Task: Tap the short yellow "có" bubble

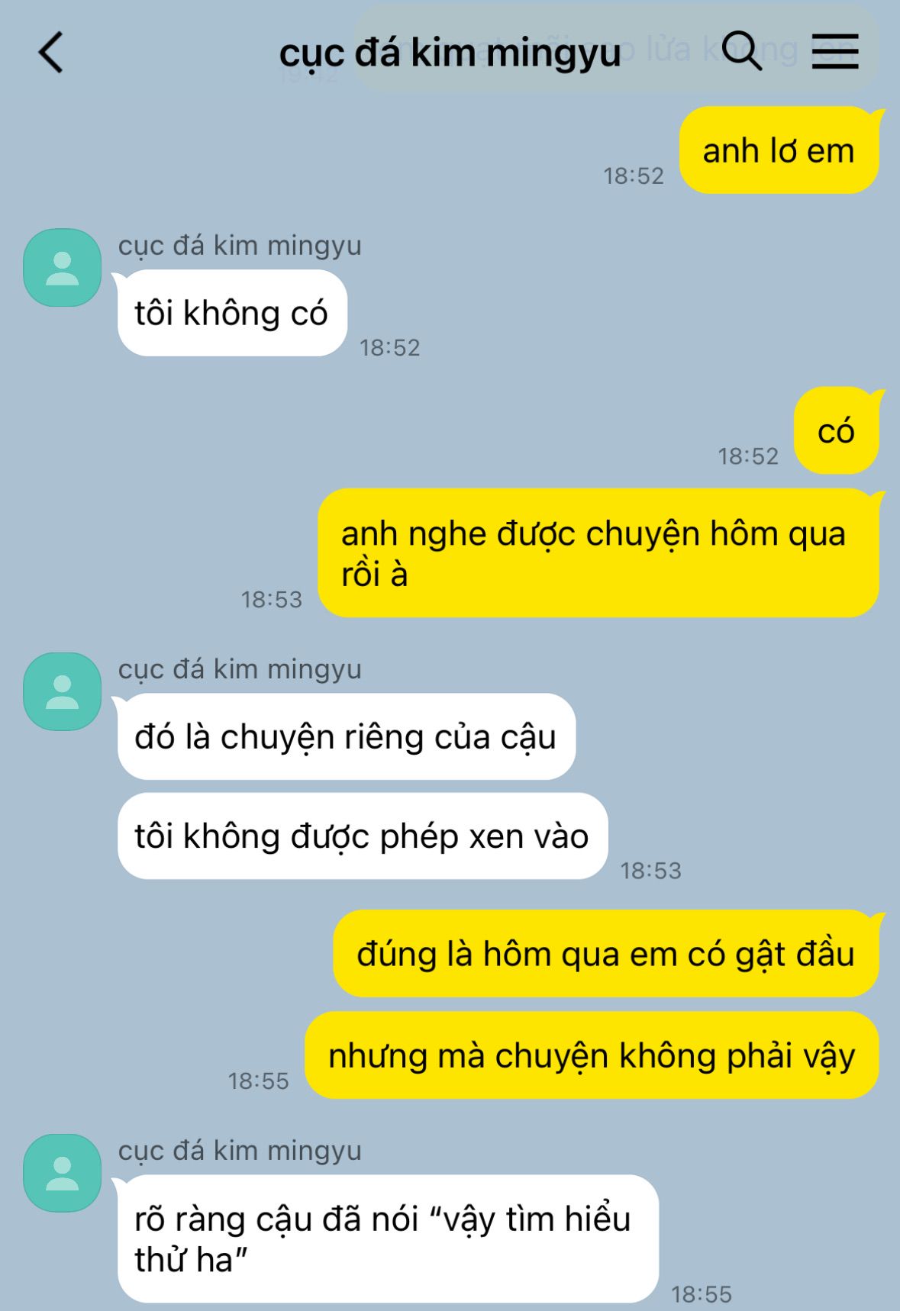Action: 837,431
